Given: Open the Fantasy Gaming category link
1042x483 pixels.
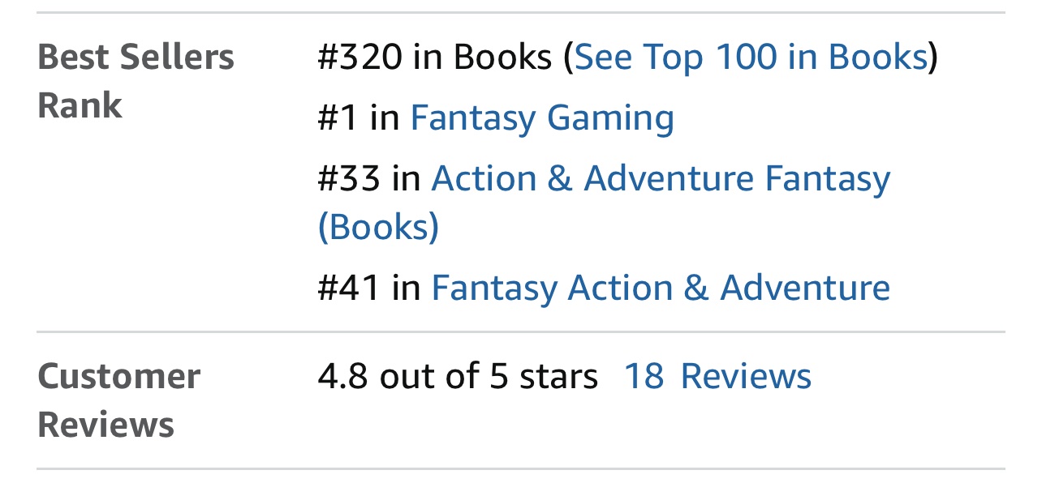Looking at the screenshot, I should [x=542, y=118].
